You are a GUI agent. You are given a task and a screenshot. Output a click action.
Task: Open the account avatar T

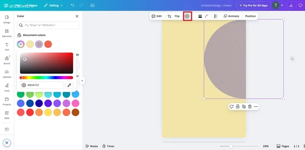pos(276,5)
